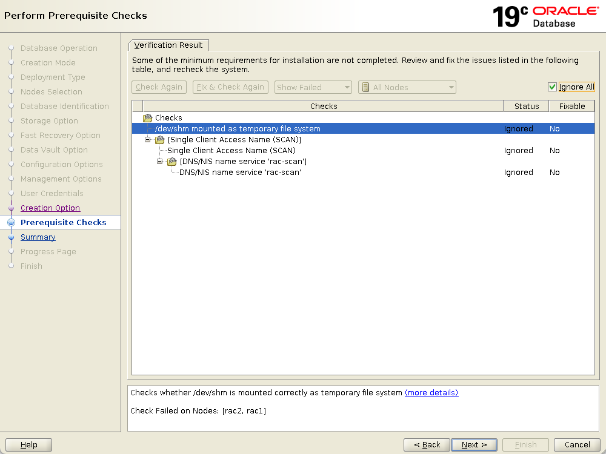
Task: Click the DNS/NIS name service folder icon
Action: [171, 162]
